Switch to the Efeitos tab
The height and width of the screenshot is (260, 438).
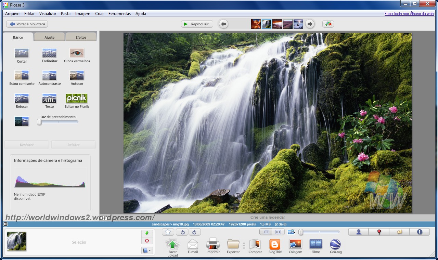[81, 37]
